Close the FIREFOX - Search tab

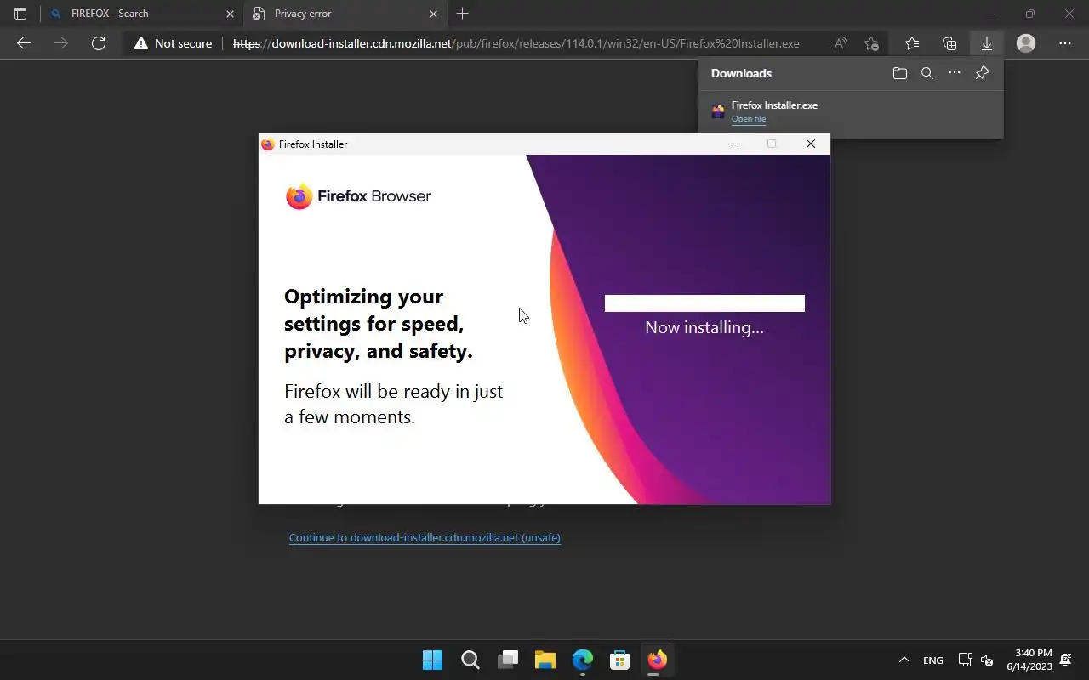tap(230, 14)
